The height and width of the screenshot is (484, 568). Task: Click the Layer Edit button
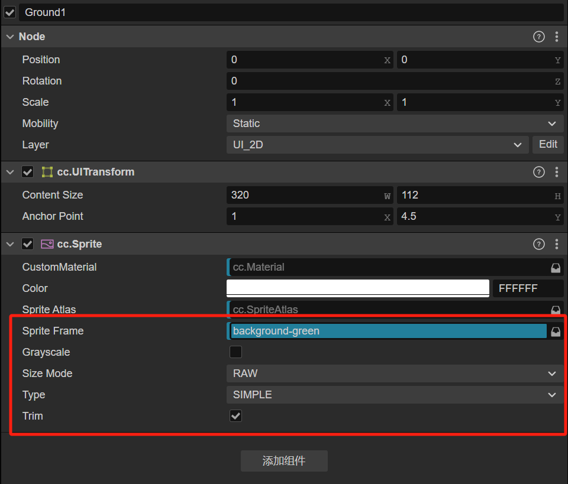coord(548,145)
